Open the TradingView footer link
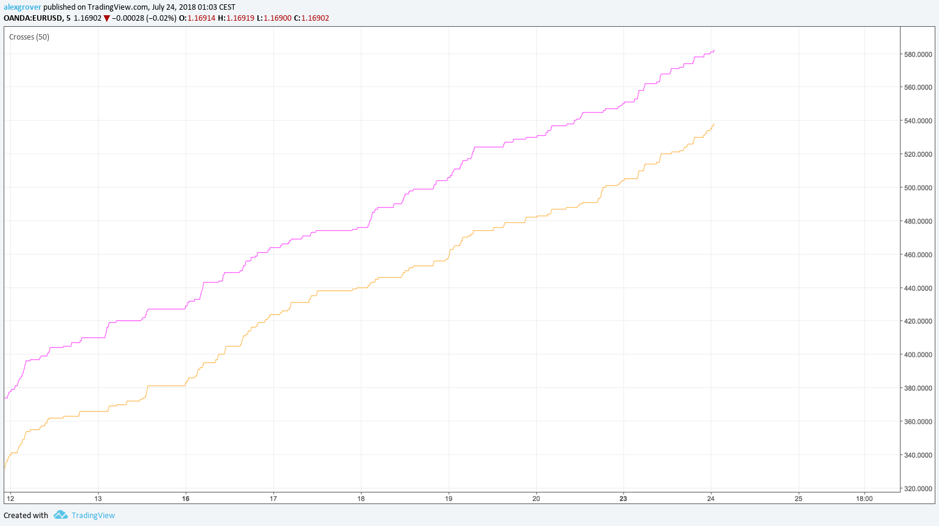Screen dimensions: 939x526 93,516
